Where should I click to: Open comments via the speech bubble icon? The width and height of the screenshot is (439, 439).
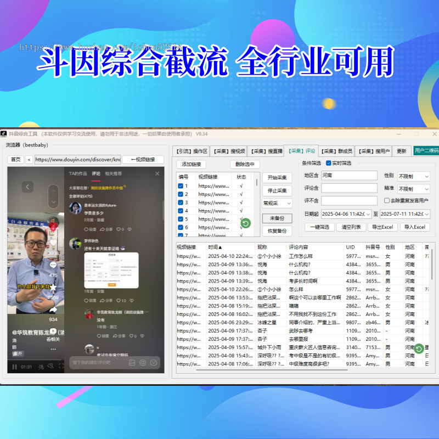coord(53,264)
